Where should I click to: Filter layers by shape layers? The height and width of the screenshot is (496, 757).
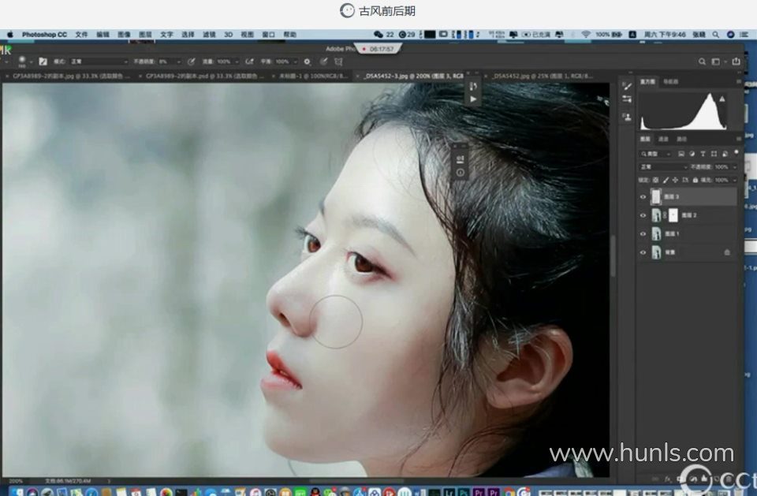point(714,154)
